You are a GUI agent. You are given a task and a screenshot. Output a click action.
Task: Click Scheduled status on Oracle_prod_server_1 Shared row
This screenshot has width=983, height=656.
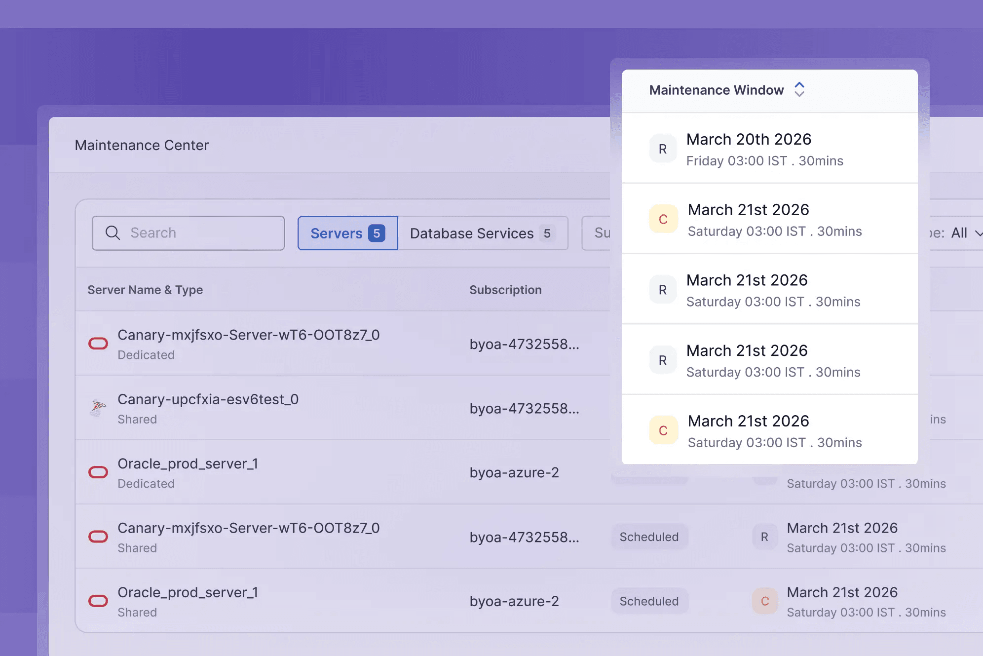(649, 601)
